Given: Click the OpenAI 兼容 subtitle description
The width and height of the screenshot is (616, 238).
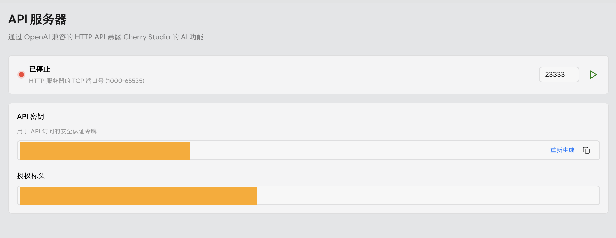Looking at the screenshot, I should [106, 37].
